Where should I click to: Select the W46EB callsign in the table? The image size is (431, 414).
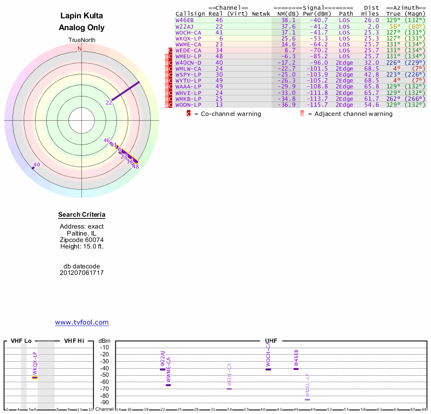(x=185, y=20)
